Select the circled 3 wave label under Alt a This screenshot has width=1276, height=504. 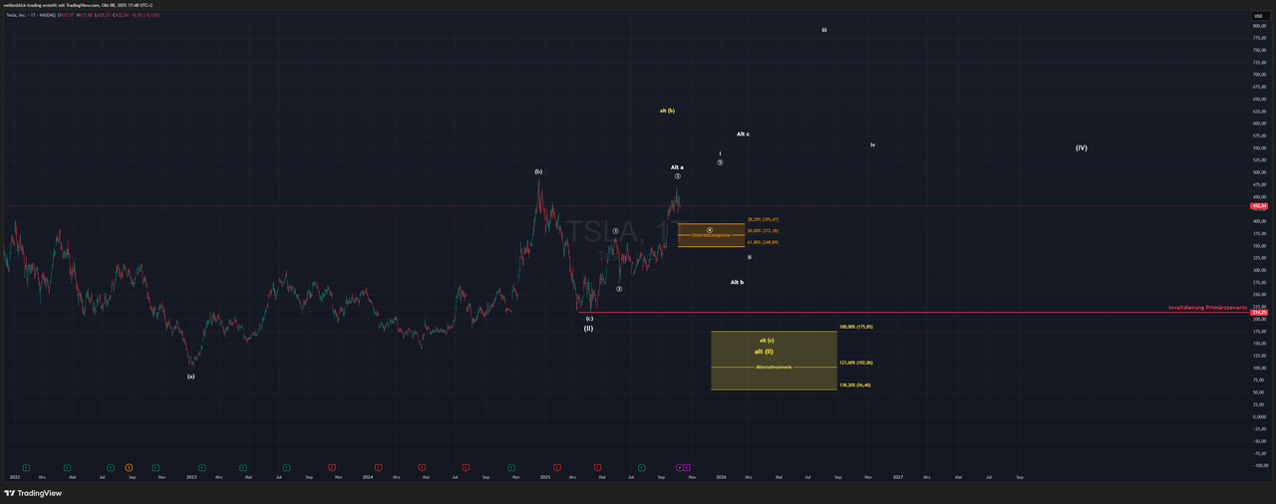[677, 176]
